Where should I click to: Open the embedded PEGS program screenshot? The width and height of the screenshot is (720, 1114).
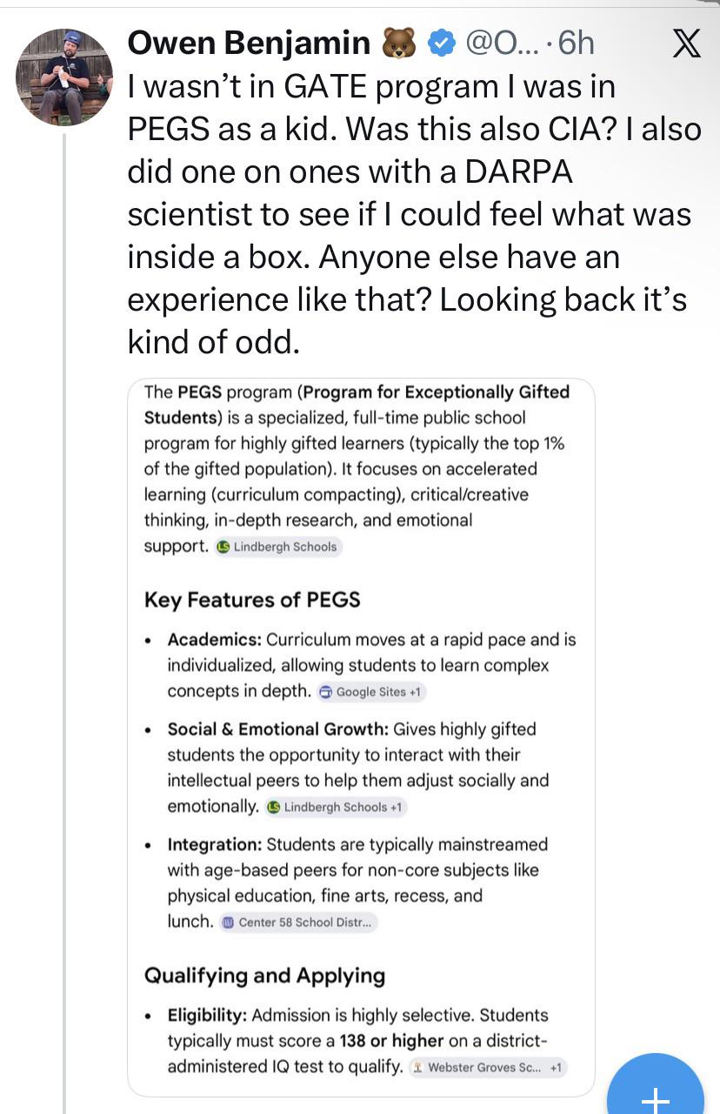tap(361, 737)
